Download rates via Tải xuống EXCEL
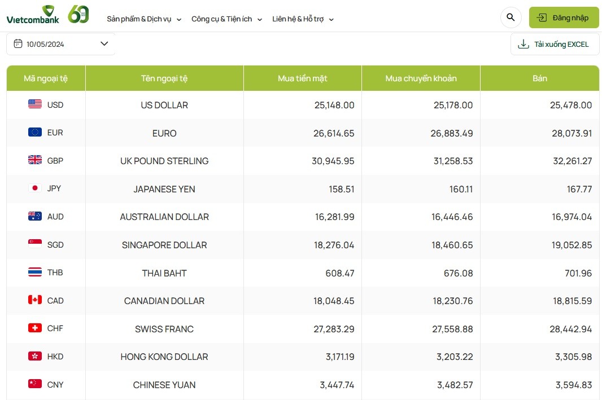This screenshot has height=400, width=602. coord(555,44)
